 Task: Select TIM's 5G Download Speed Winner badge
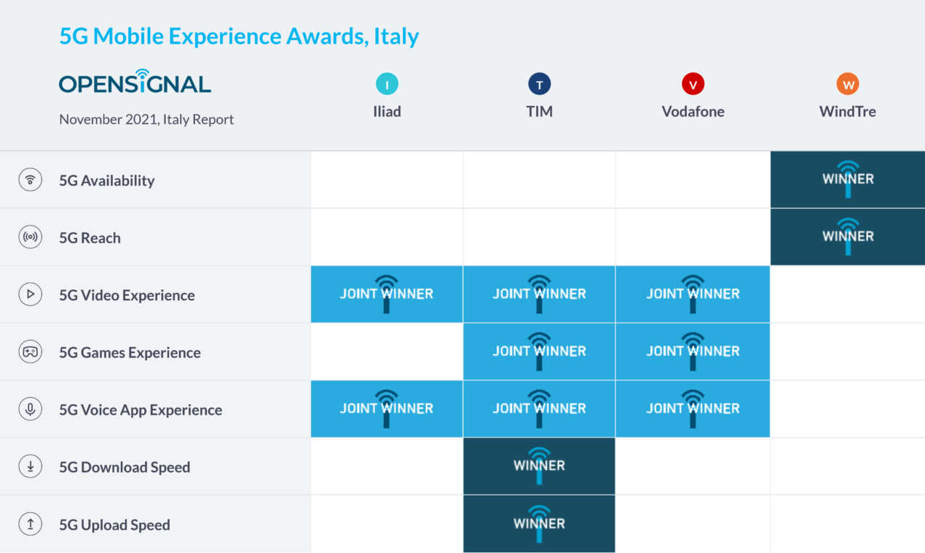tap(539, 466)
